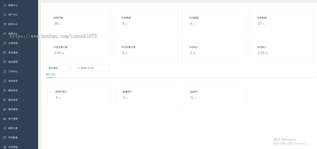Expand the 其他配置 submenu chevron

(x=34, y=137)
